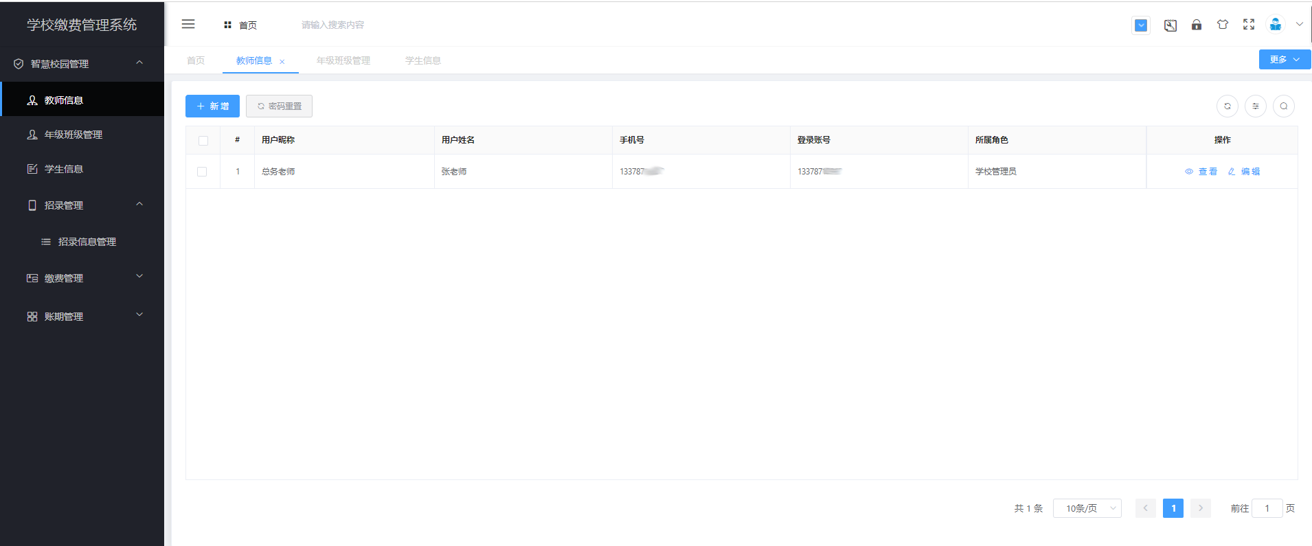Viewport: 1312px width, 546px height.
Task: Click the lock screen icon
Action: point(1196,25)
